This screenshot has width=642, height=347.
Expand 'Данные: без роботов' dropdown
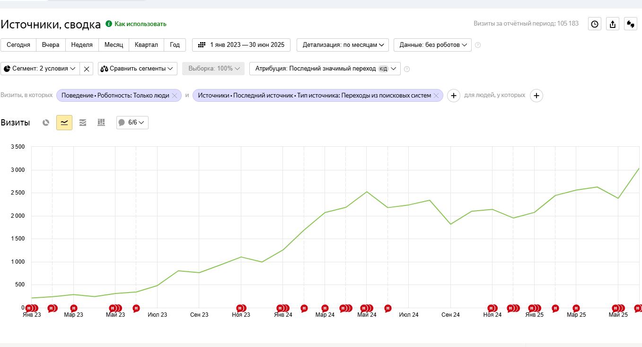[x=432, y=45]
